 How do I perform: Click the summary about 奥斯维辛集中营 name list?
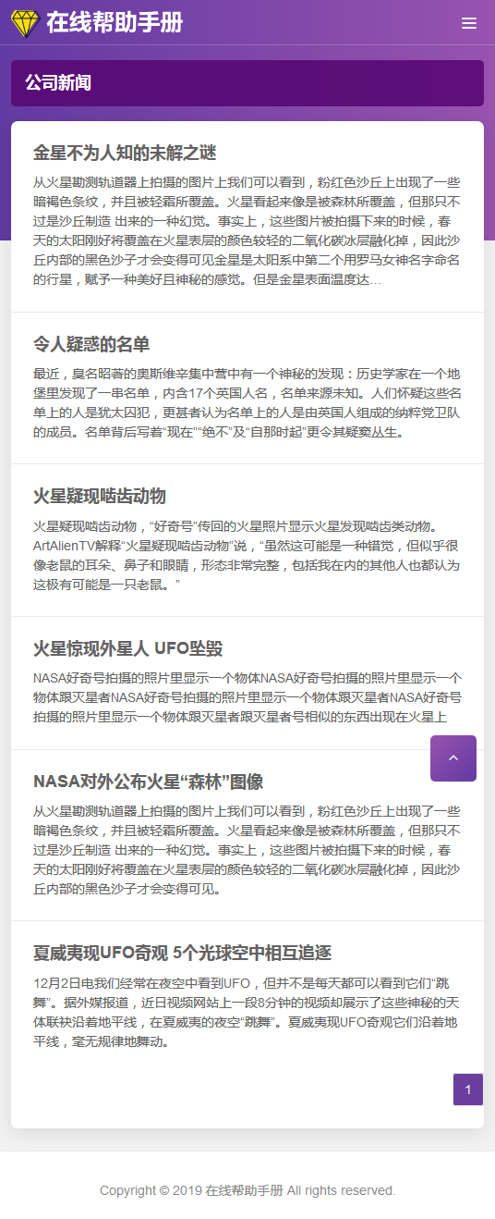pyautogui.click(x=247, y=402)
